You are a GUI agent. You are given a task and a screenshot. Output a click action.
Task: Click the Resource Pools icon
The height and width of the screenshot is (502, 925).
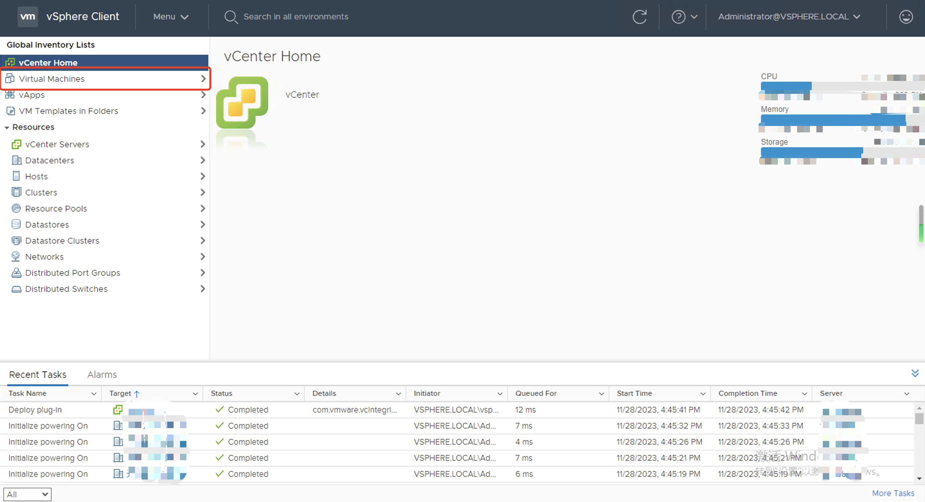16,208
